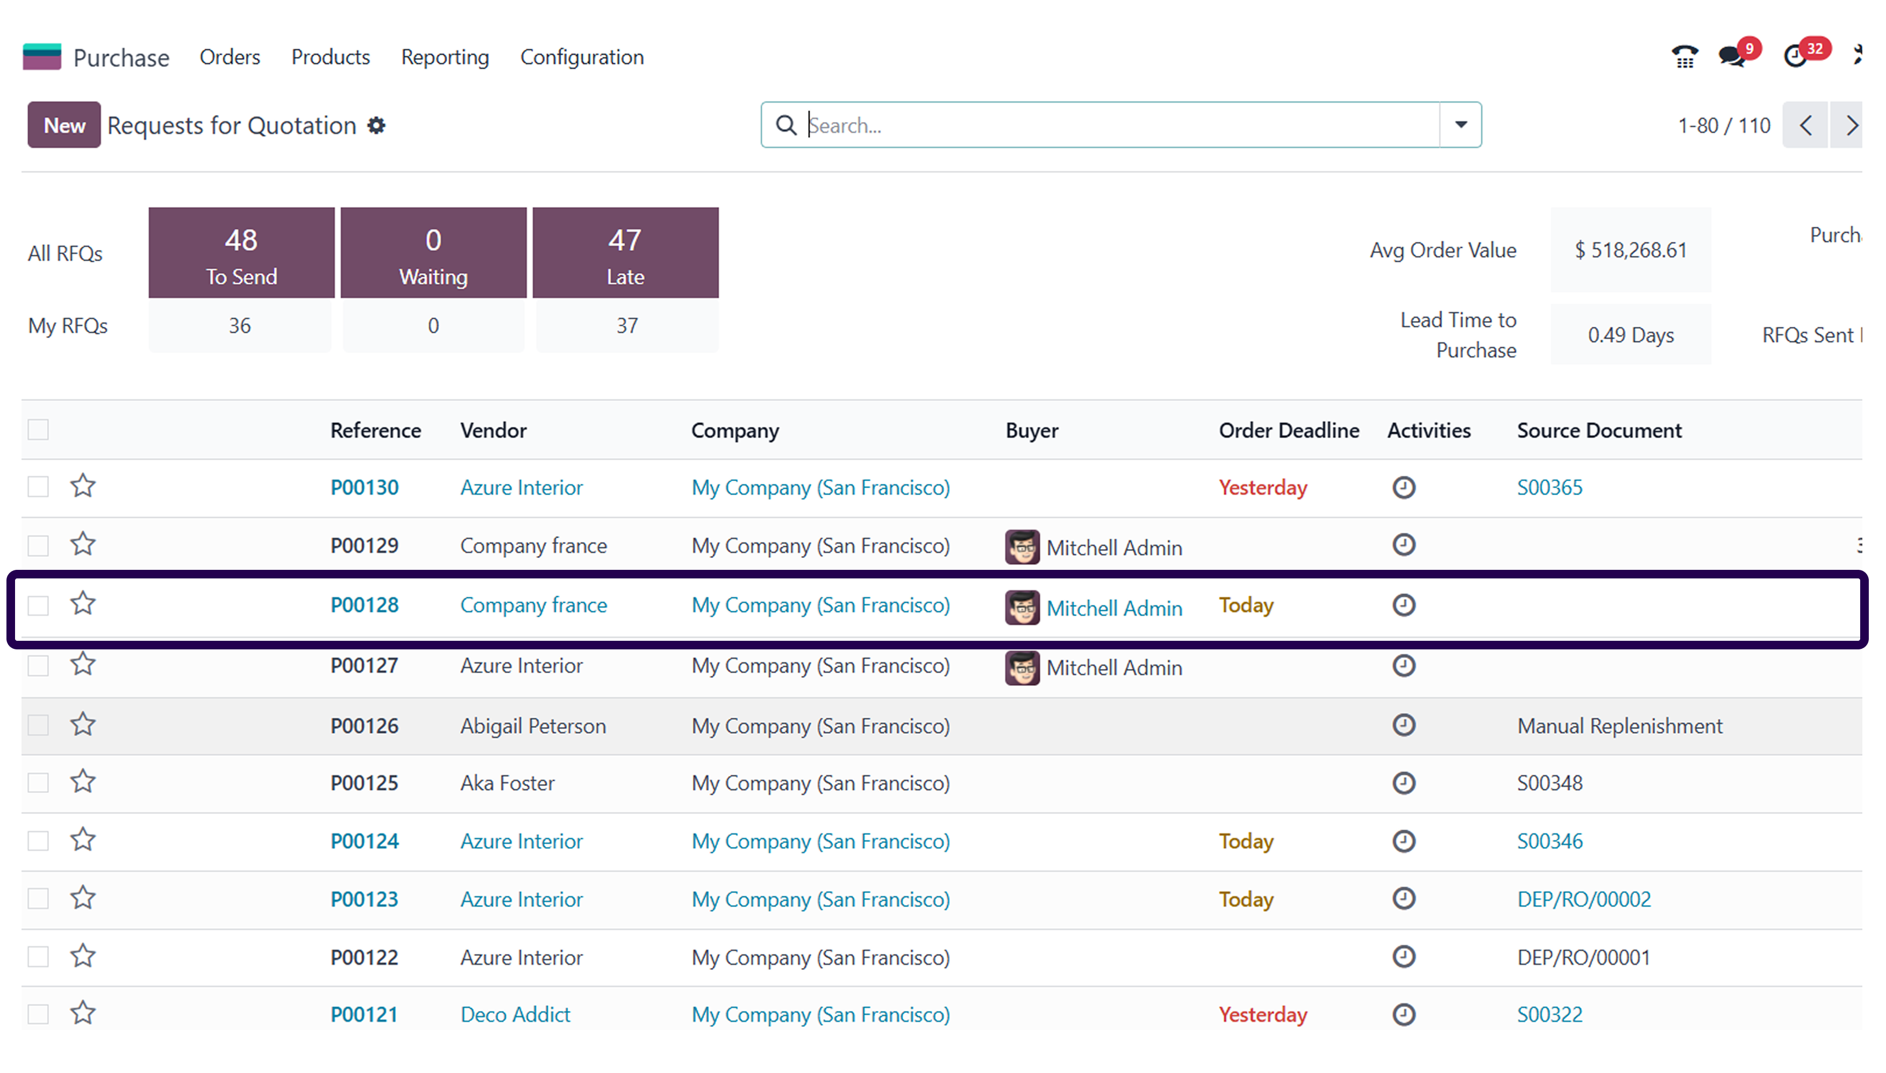Click the Purchase app icon
1886x1073 pixels.
click(x=42, y=56)
